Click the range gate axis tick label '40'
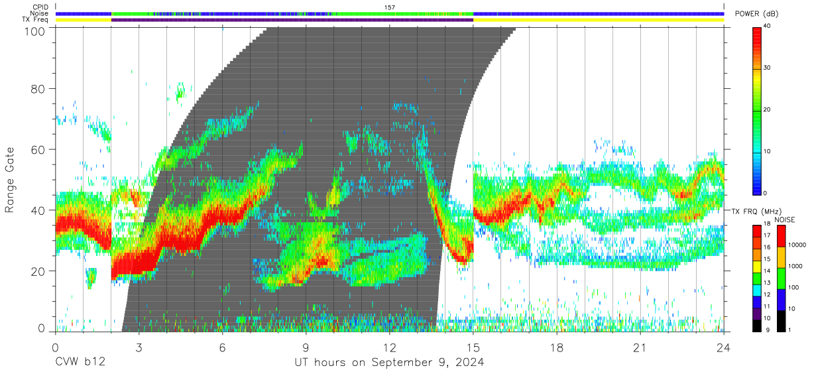The width and height of the screenshot is (814, 376). click(39, 210)
